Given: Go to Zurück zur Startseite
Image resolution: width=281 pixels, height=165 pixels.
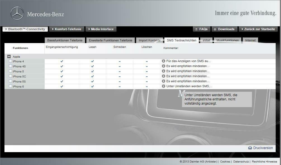Looking at the screenshot, I should pyautogui.click(x=258, y=29).
